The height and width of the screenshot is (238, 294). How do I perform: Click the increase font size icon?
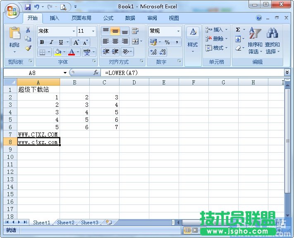(76, 42)
